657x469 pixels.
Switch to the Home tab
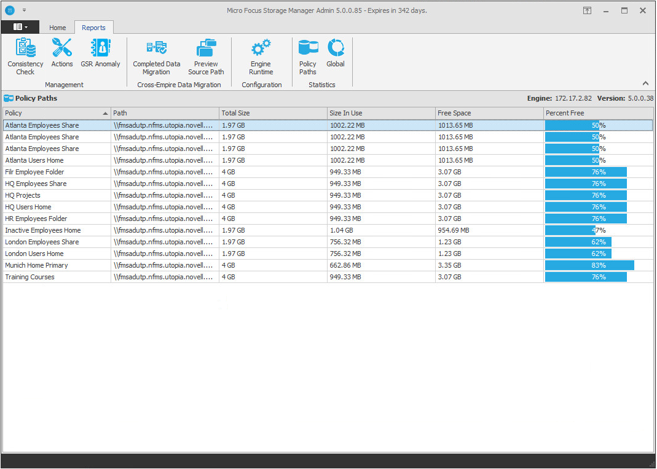pos(58,28)
